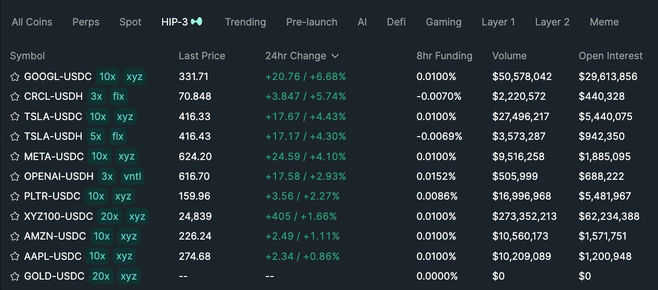Toggle GOLD-USDC favorite star
This screenshot has height=290, width=658.
[x=15, y=276]
